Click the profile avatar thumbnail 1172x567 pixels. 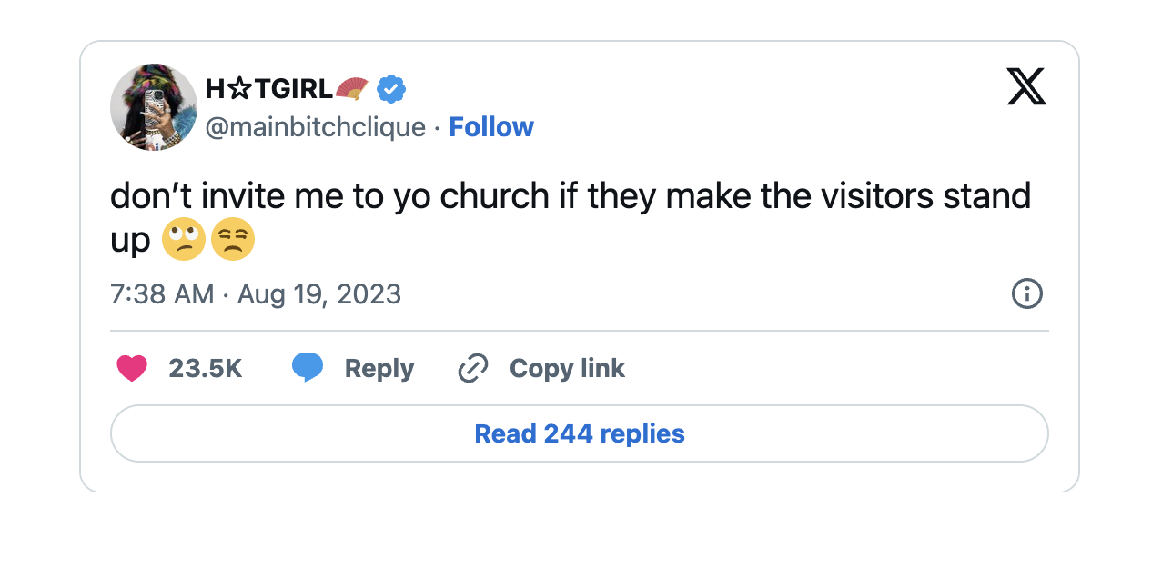(153, 106)
